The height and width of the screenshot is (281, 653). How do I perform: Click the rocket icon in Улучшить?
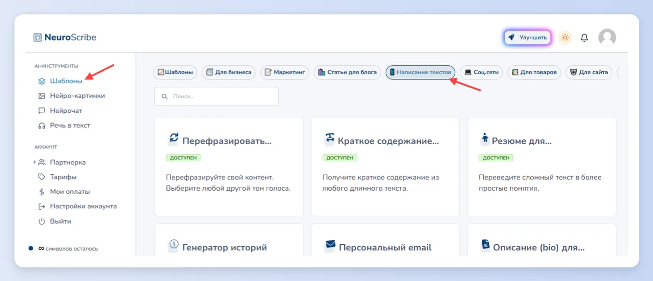(x=512, y=38)
